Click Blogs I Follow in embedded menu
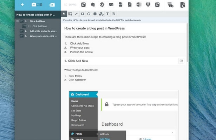Image resolution: width=216 pixels, height=140 pixels. [79, 120]
